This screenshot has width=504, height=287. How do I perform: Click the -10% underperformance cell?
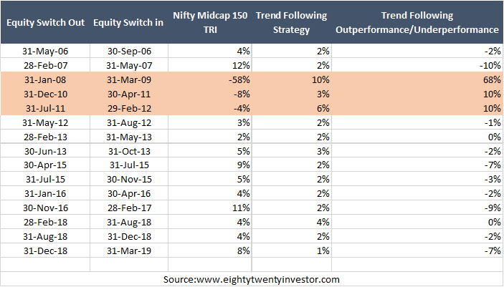coord(489,66)
